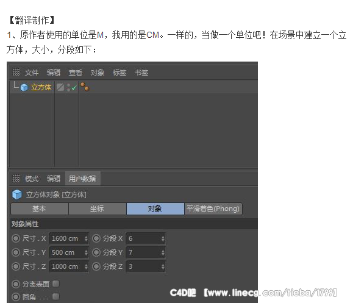Select the 立方体 object in the tree

[41, 87]
